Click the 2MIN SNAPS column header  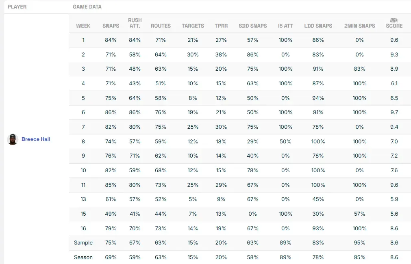pyautogui.click(x=359, y=26)
